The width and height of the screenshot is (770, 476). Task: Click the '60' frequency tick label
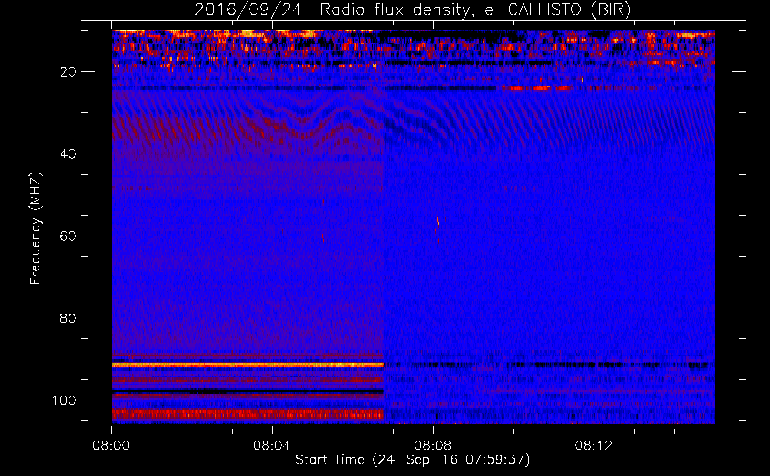(69, 236)
